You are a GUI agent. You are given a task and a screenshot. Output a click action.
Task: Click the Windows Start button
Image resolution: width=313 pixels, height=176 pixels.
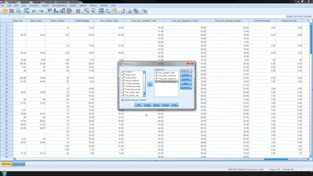point(4,173)
